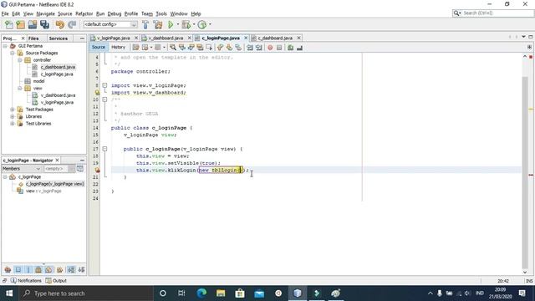
Task: Click the Uncomment editor toolbar icon
Action: click(299, 48)
